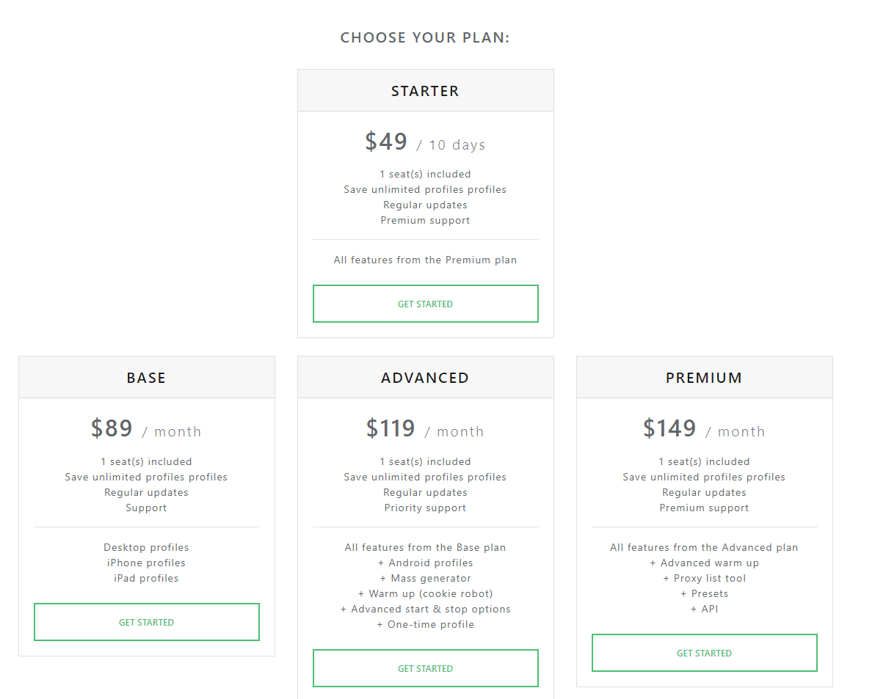Click the Base plan title
This screenshot has width=875, height=699.
146,378
